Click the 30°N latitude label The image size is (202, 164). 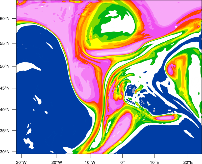click(5, 152)
